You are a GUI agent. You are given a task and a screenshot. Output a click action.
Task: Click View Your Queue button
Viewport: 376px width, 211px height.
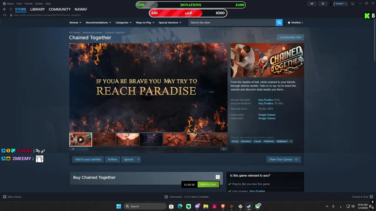pyautogui.click(x=283, y=159)
